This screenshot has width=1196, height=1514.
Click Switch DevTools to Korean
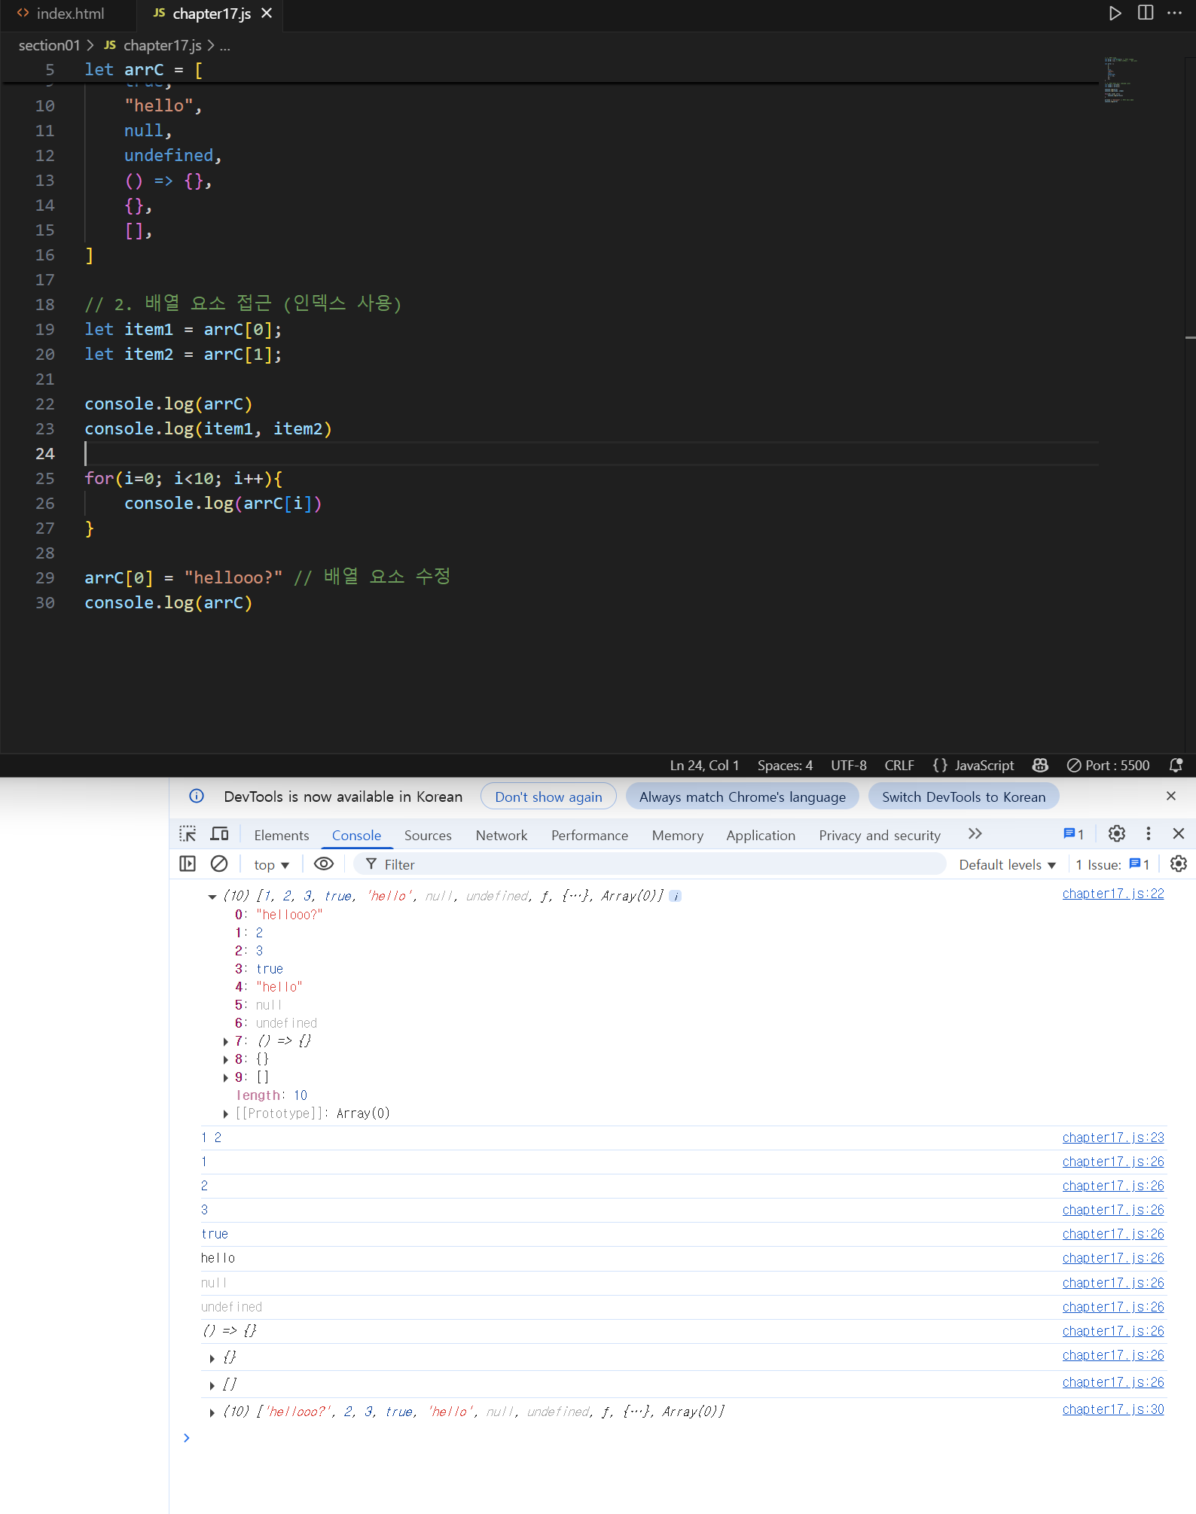coord(963,797)
